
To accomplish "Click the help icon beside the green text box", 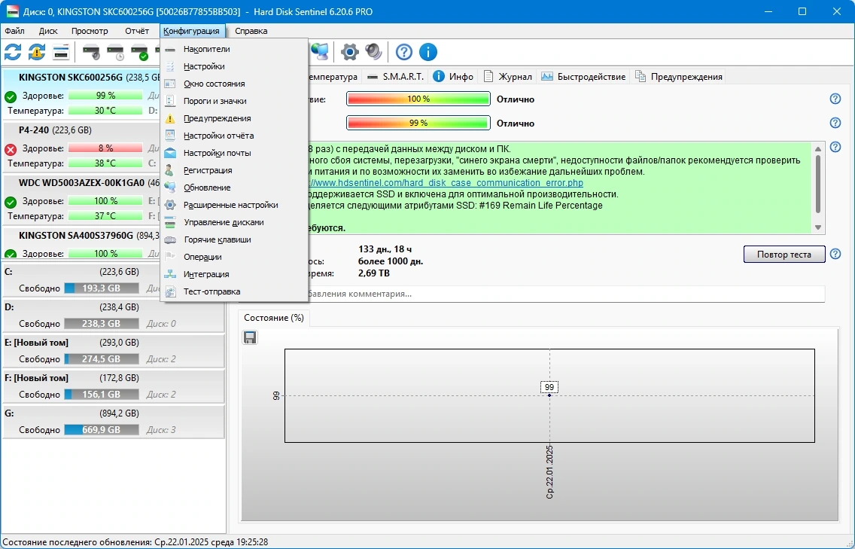I will point(835,147).
